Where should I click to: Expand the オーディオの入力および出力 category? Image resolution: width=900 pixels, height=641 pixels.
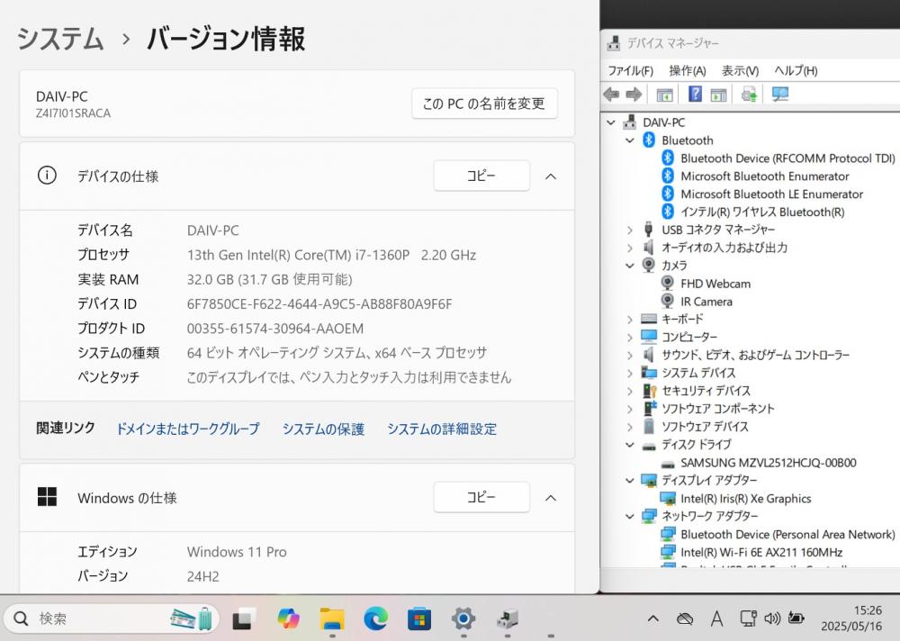[630, 248]
